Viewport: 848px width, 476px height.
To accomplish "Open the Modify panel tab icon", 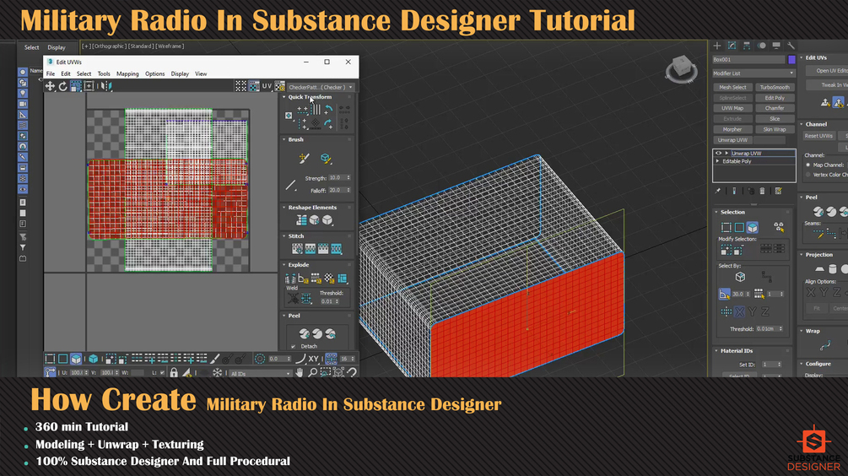I will (x=732, y=46).
